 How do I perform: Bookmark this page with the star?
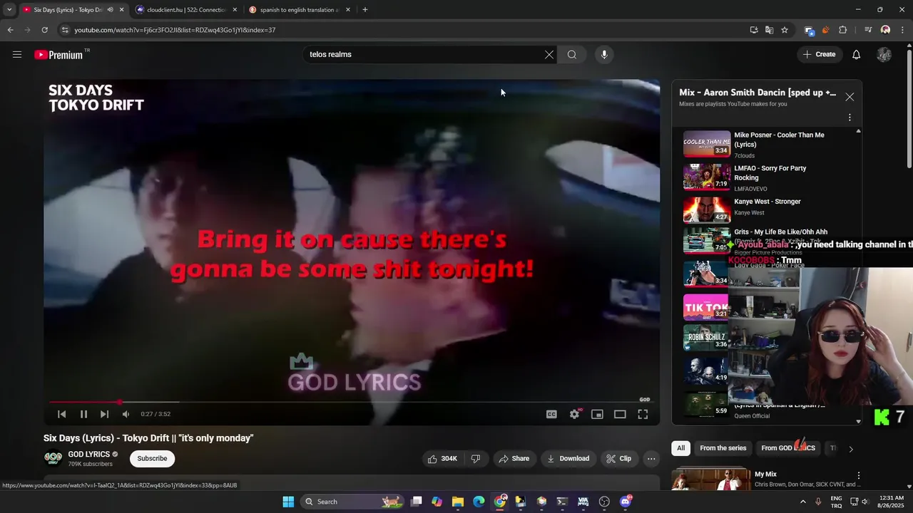[785, 30]
